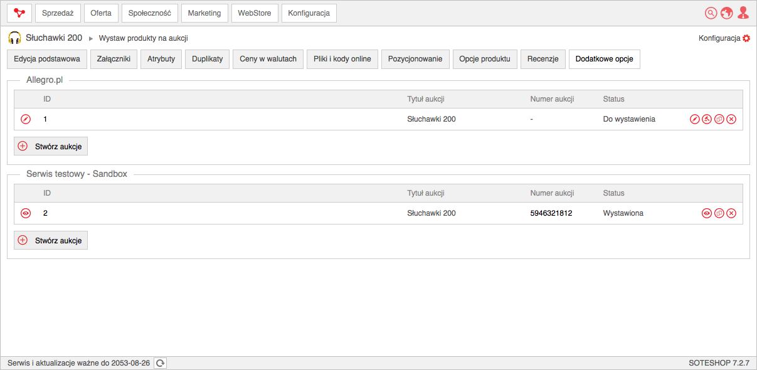Click the ID value 2 cell
The width and height of the screenshot is (757, 370).
(45, 213)
